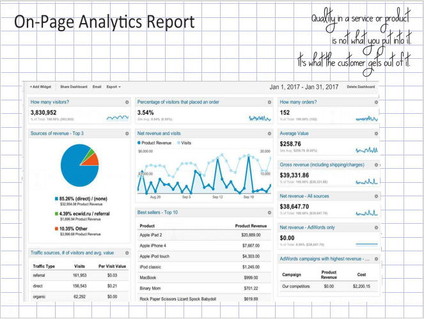
Task: Select the organic traffic row
Action: 79,297
